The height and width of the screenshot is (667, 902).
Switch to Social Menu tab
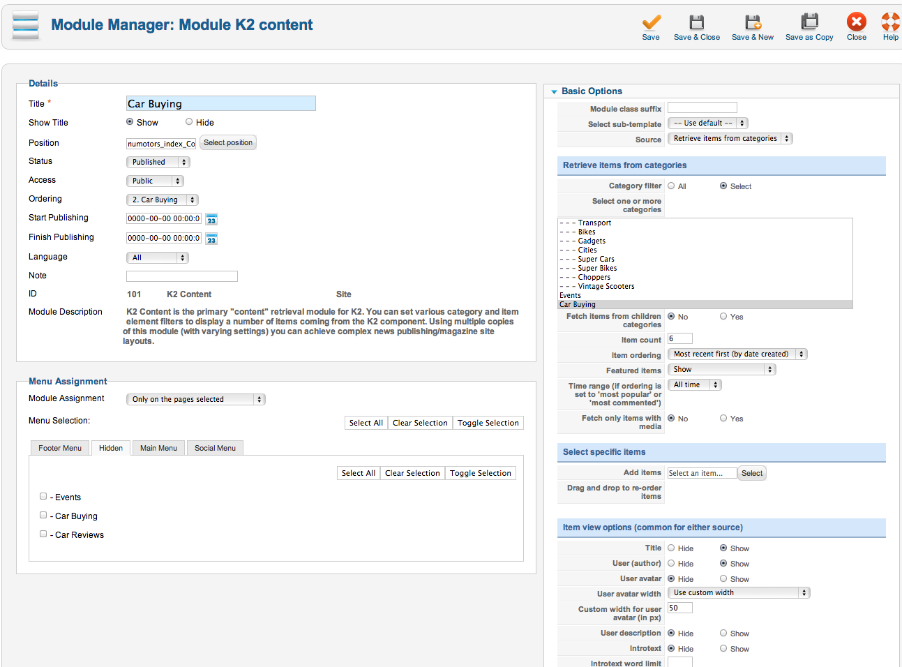point(215,448)
